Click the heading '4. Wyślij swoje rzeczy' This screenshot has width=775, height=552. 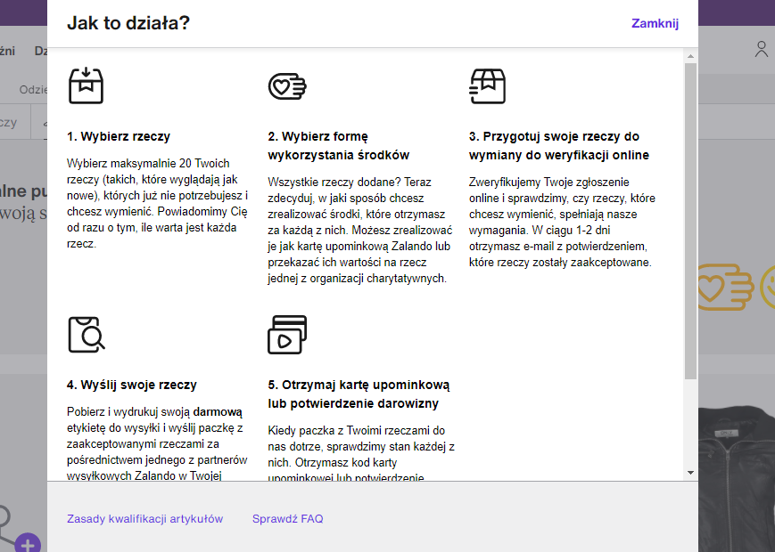pos(132,385)
